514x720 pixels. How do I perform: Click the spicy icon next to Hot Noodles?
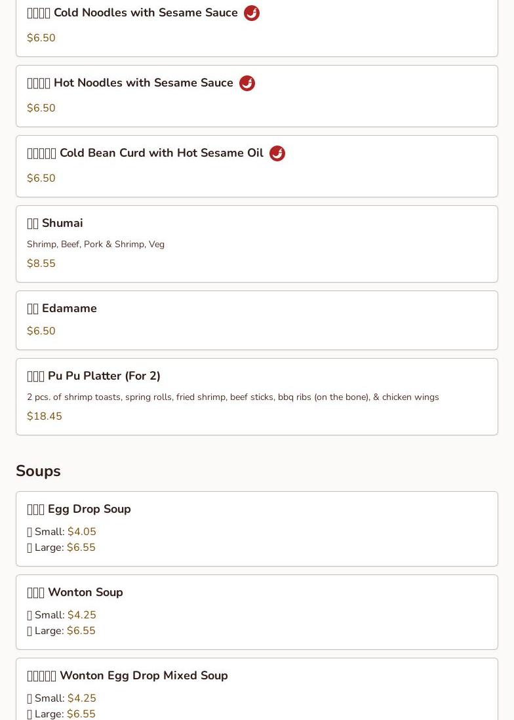247,83
